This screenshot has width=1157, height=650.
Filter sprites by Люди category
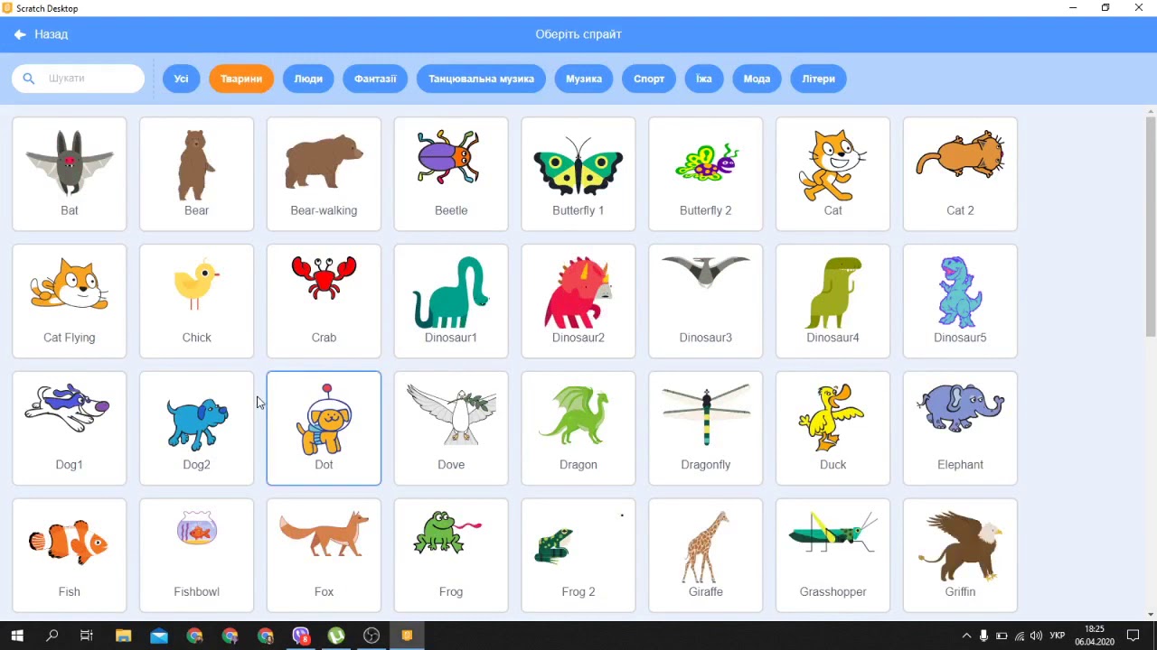click(x=308, y=79)
